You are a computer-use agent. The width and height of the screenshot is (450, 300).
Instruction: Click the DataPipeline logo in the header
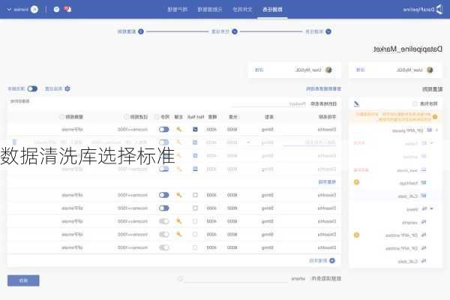[423, 9]
